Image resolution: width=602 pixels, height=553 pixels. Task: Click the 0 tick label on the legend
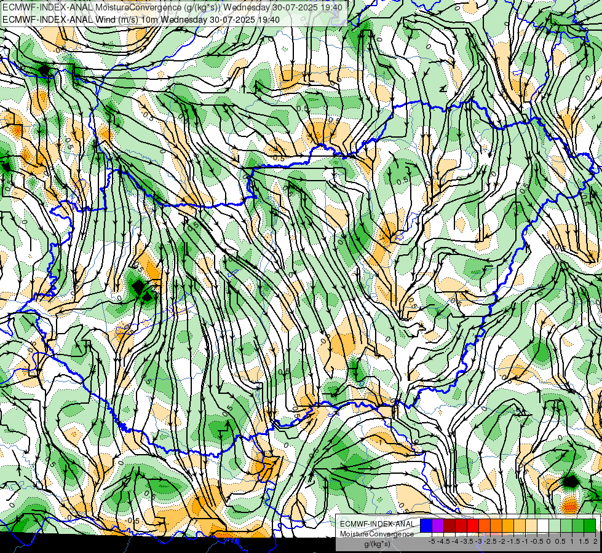[x=549, y=541]
